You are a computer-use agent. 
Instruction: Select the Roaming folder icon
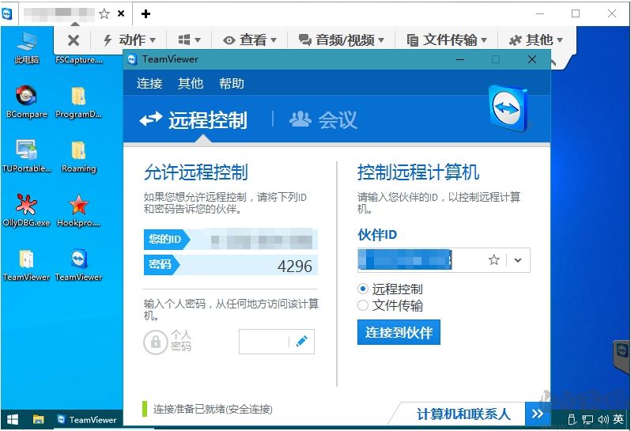coord(78,156)
